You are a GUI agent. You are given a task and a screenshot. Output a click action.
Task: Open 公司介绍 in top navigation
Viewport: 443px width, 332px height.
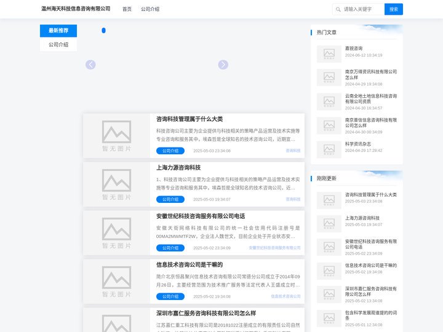coord(150,9)
